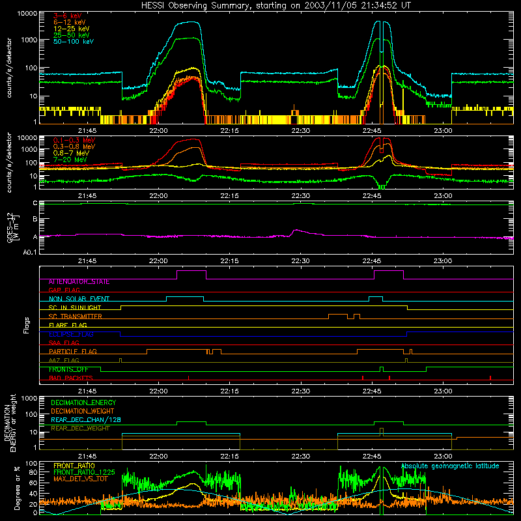This screenshot has width=521, height=521.
Task: Select the DECIMATION_WEIGHT legend label
Action: (83, 411)
